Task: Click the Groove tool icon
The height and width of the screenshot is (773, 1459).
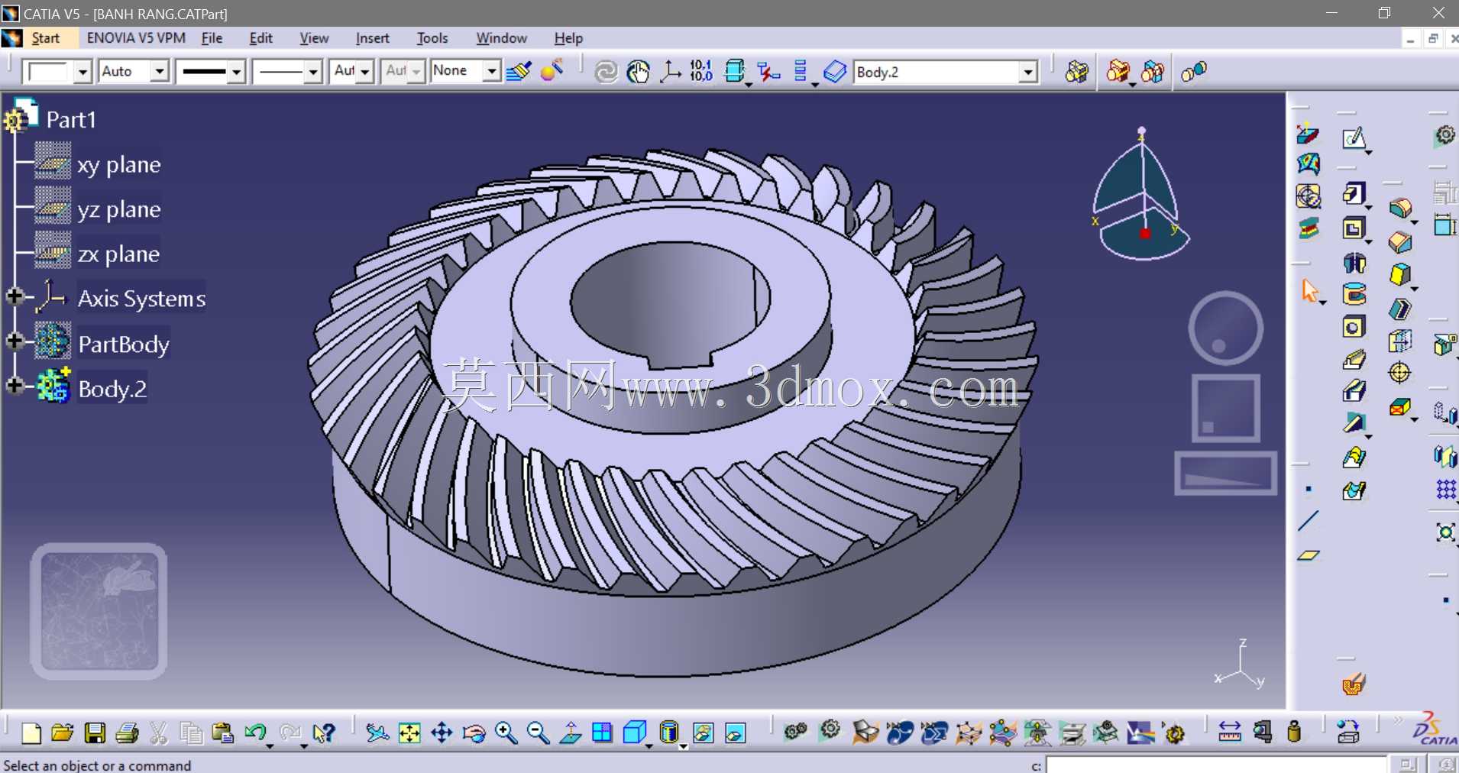Action: click(x=1354, y=294)
